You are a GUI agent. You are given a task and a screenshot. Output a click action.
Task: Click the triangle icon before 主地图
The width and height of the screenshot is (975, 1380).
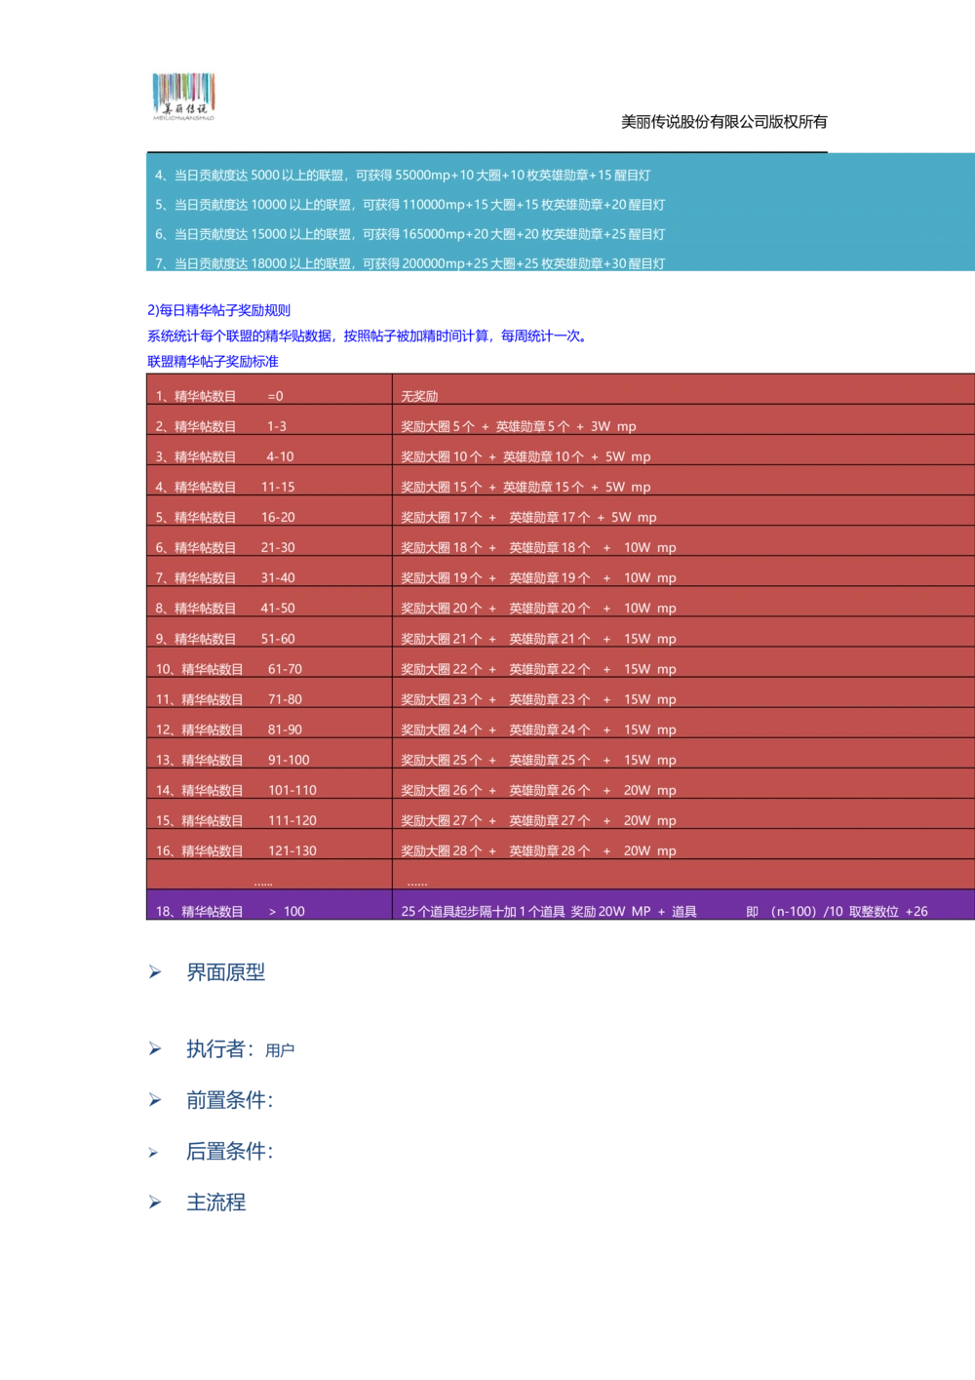(155, 1201)
